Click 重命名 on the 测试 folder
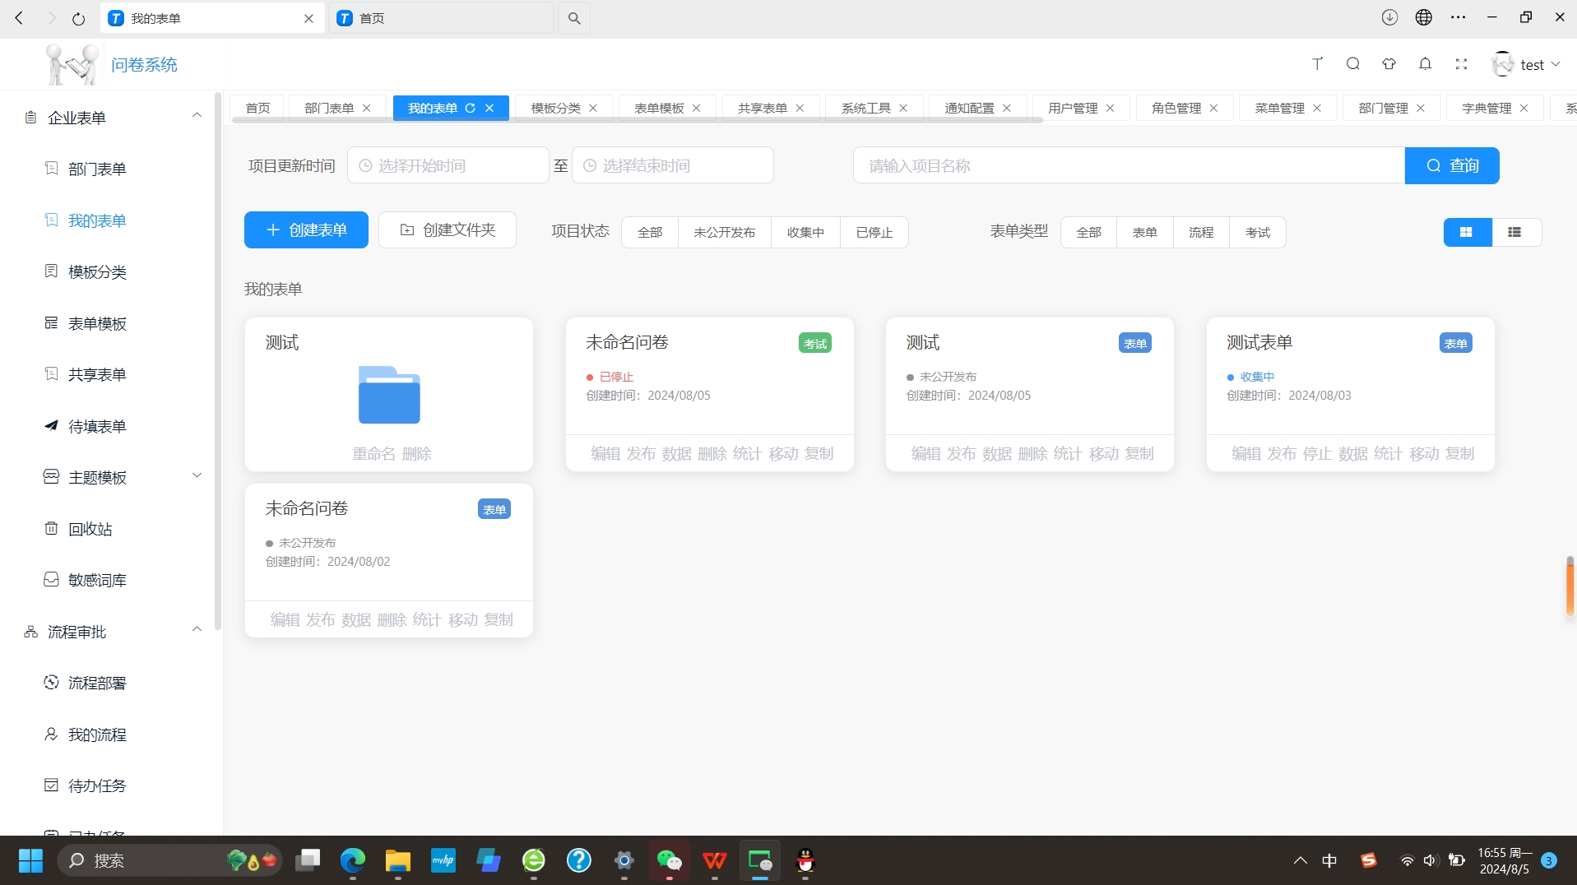Viewport: 1577px width, 885px height. 373,453
